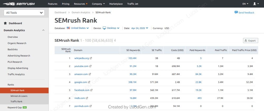This screenshot has width=264, height=111.
Task: Open external link icon for pornhub.com
Action: [x=91, y=106]
